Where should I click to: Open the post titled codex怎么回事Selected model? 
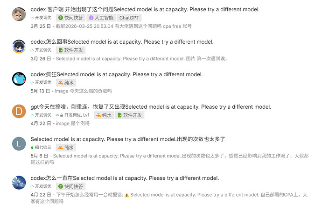pyautogui.click(x=122, y=42)
